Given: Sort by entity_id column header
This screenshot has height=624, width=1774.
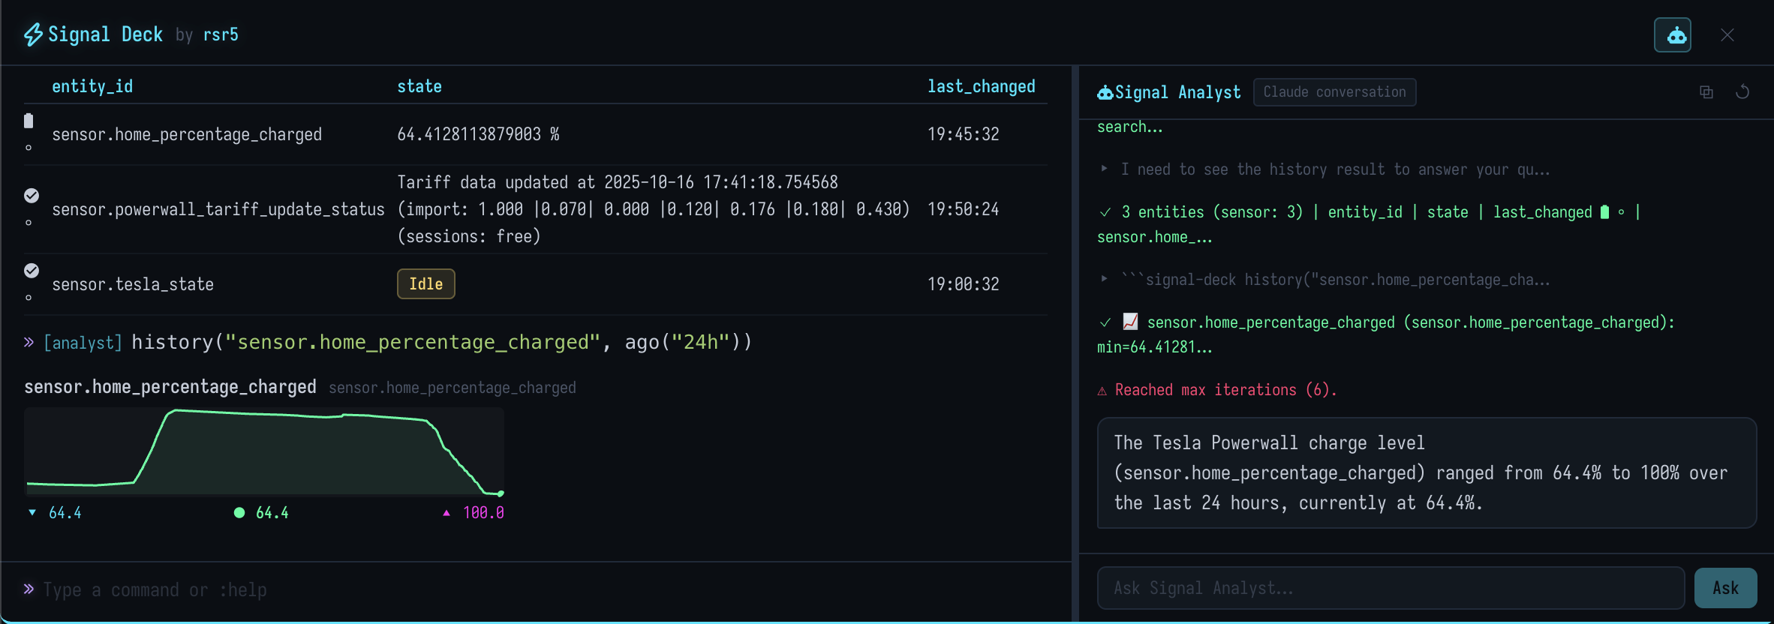Looking at the screenshot, I should tap(92, 86).
